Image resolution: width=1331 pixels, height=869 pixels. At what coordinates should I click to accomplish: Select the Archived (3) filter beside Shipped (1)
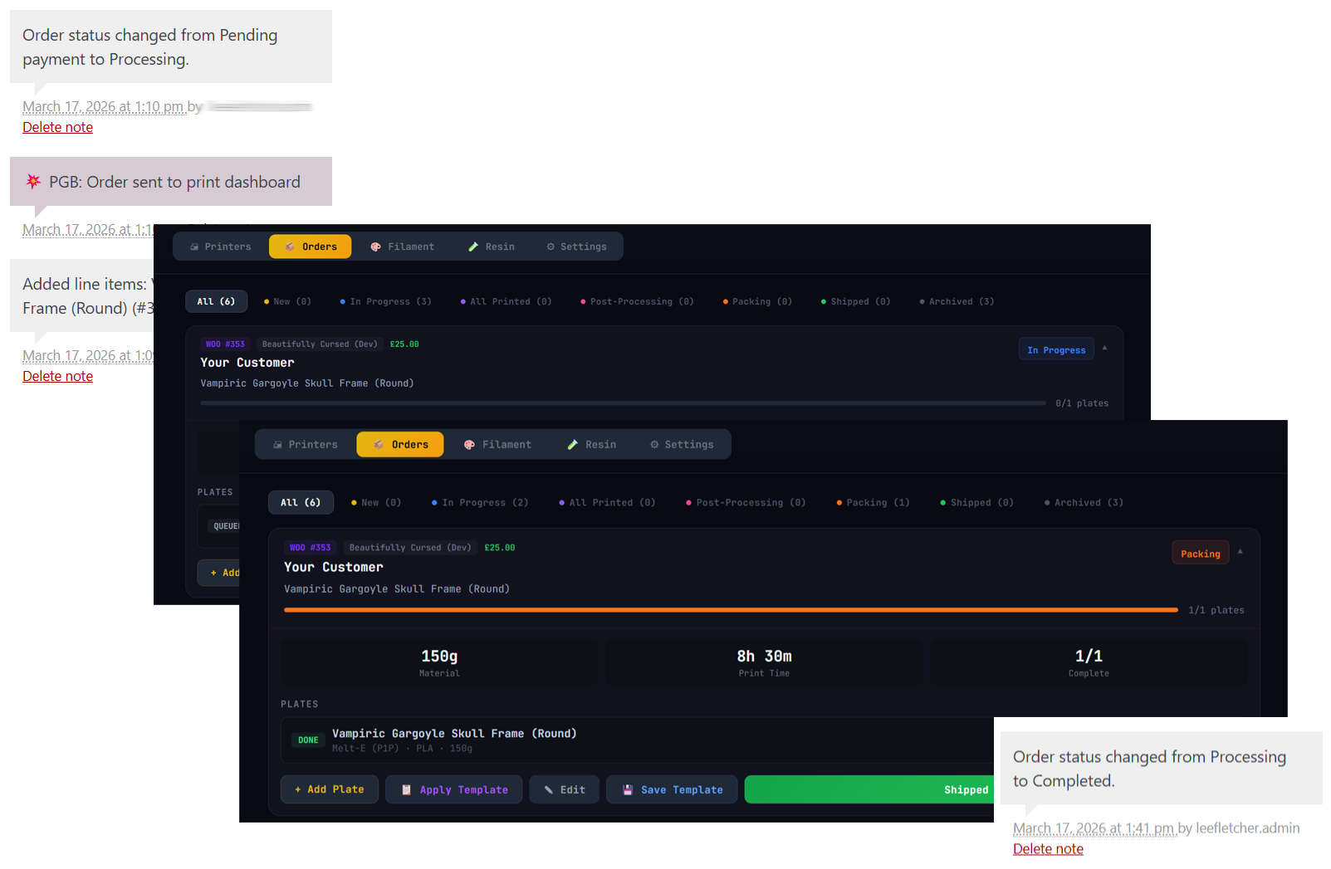point(1084,502)
